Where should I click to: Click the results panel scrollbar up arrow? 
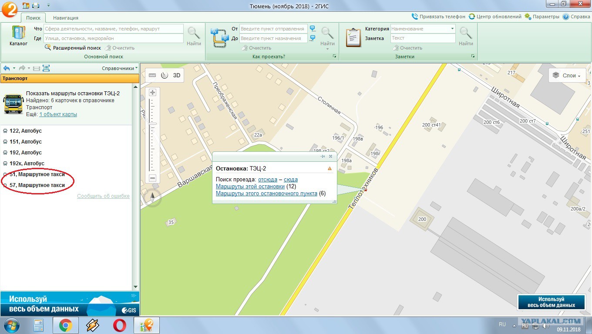click(x=135, y=87)
